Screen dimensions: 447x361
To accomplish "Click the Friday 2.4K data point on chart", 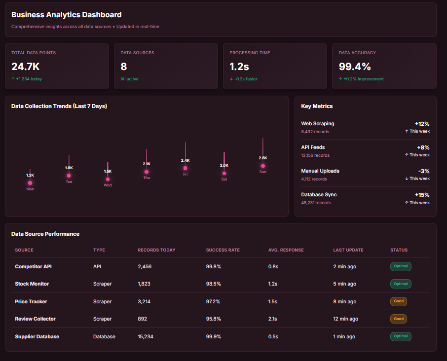I will click(185, 168).
